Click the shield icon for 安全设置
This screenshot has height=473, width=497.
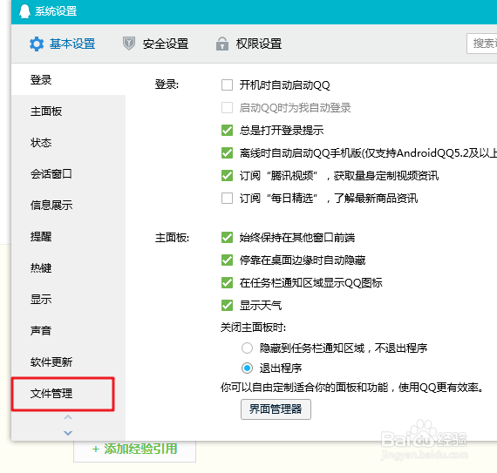click(129, 44)
